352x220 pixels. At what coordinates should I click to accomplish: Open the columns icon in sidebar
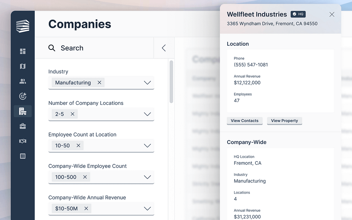click(x=23, y=156)
